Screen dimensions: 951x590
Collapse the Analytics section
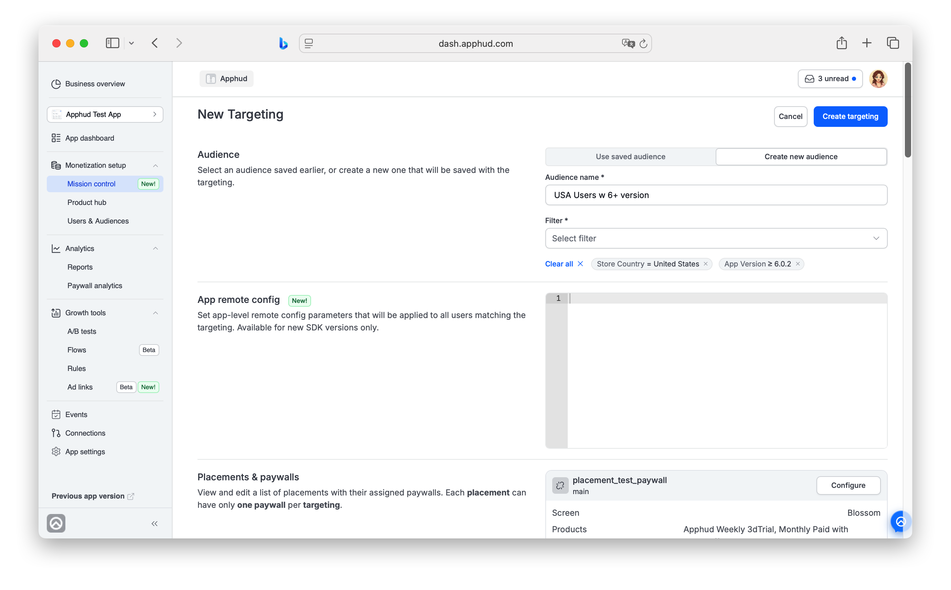[x=156, y=249]
